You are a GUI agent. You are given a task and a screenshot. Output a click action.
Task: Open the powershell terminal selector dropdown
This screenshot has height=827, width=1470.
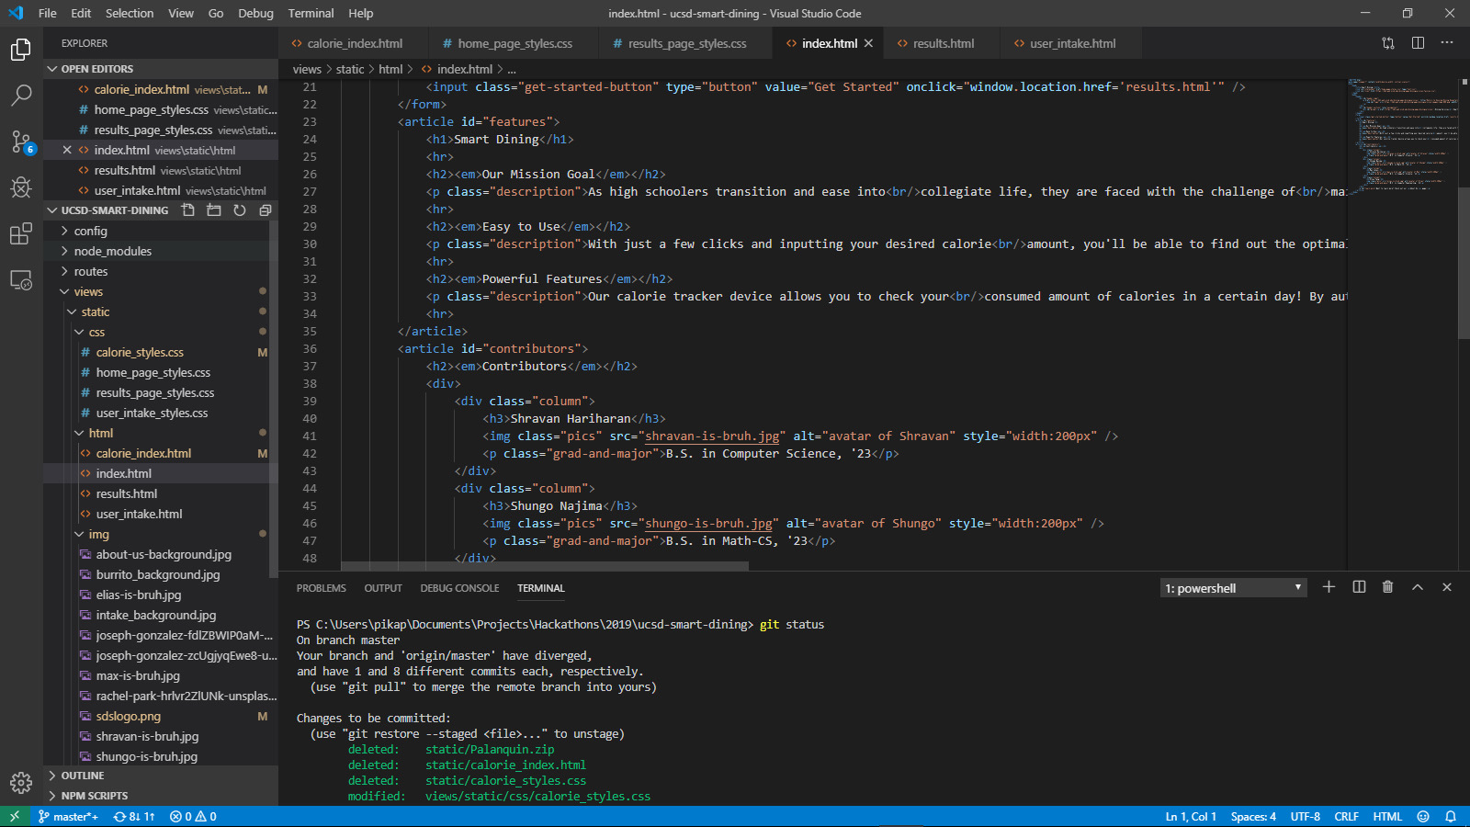[1233, 588]
